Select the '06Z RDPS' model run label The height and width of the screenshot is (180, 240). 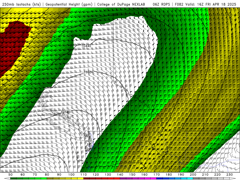pyautogui.click(x=161, y=4)
